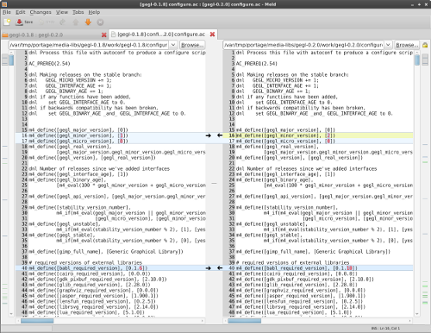
Task: Click highlighted line 16 in right pane
Action: [324, 135]
